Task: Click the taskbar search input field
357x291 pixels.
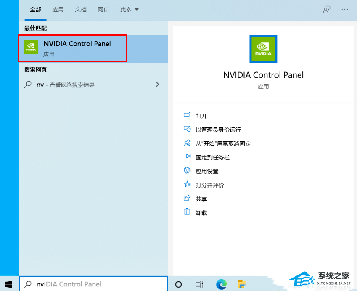Action: pos(94,284)
